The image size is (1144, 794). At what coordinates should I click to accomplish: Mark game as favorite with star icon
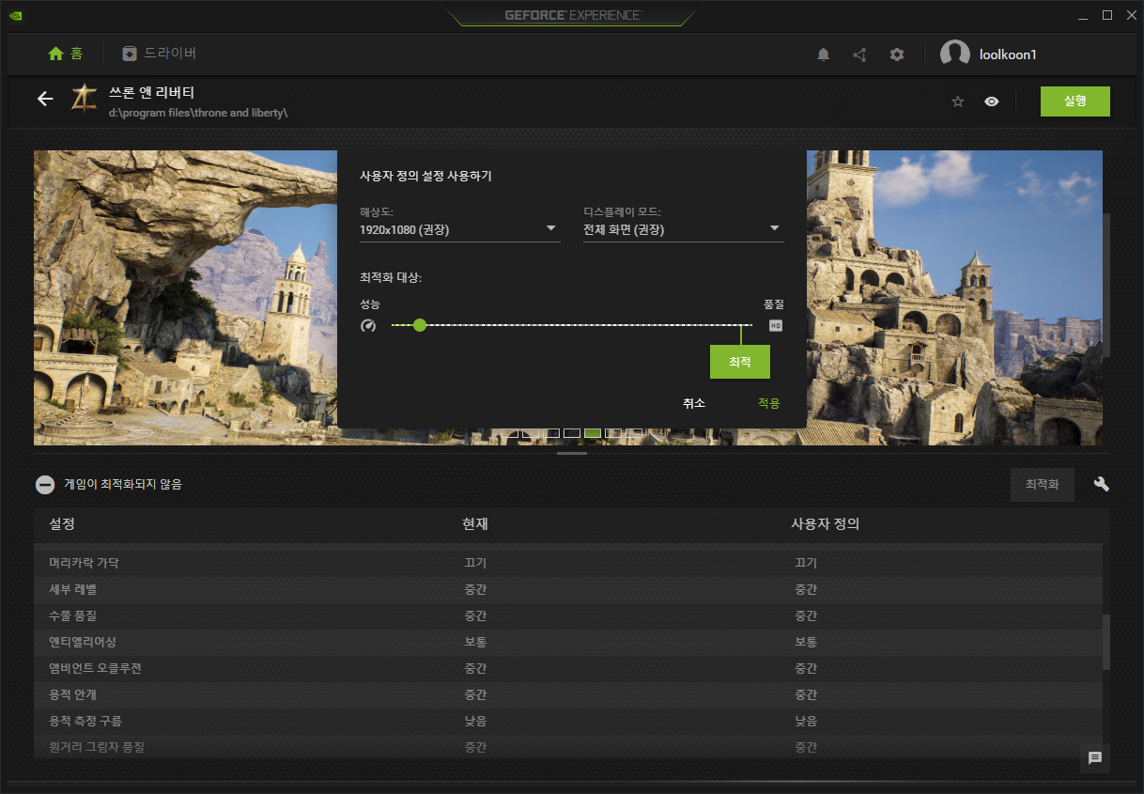coord(958,101)
